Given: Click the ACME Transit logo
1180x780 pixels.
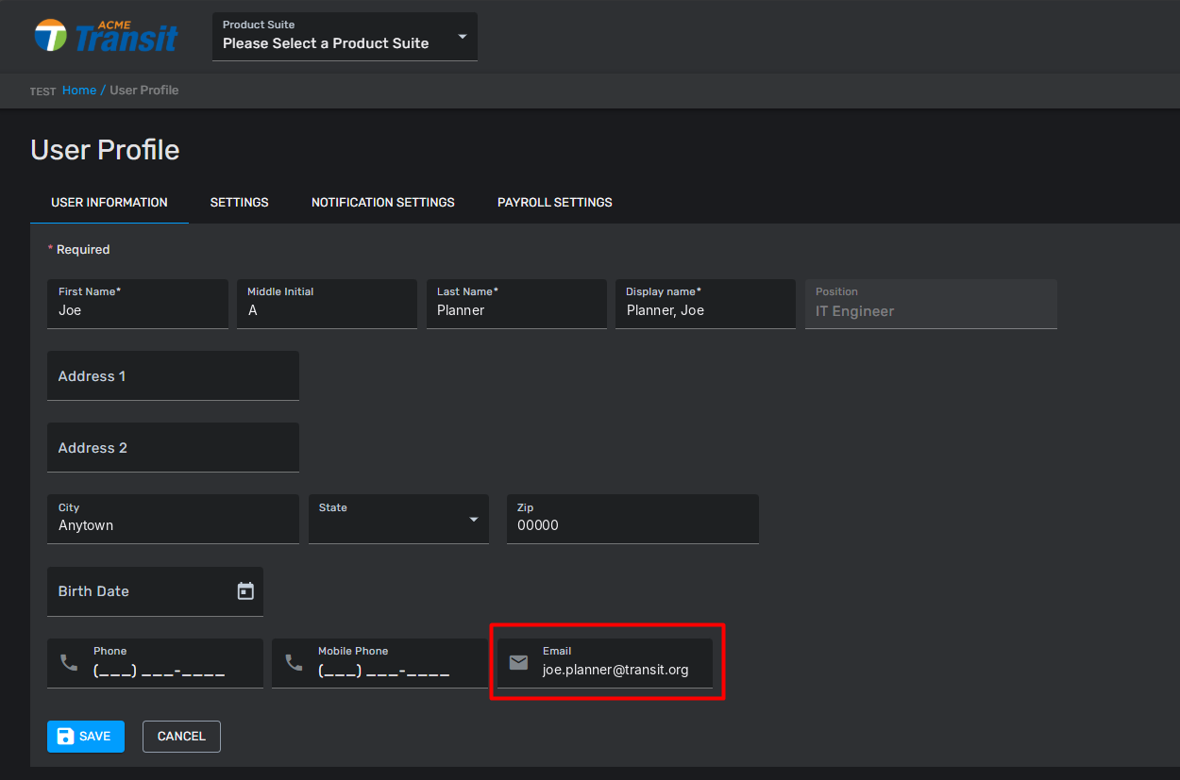Looking at the screenshot, I should [x=106, y=35].
